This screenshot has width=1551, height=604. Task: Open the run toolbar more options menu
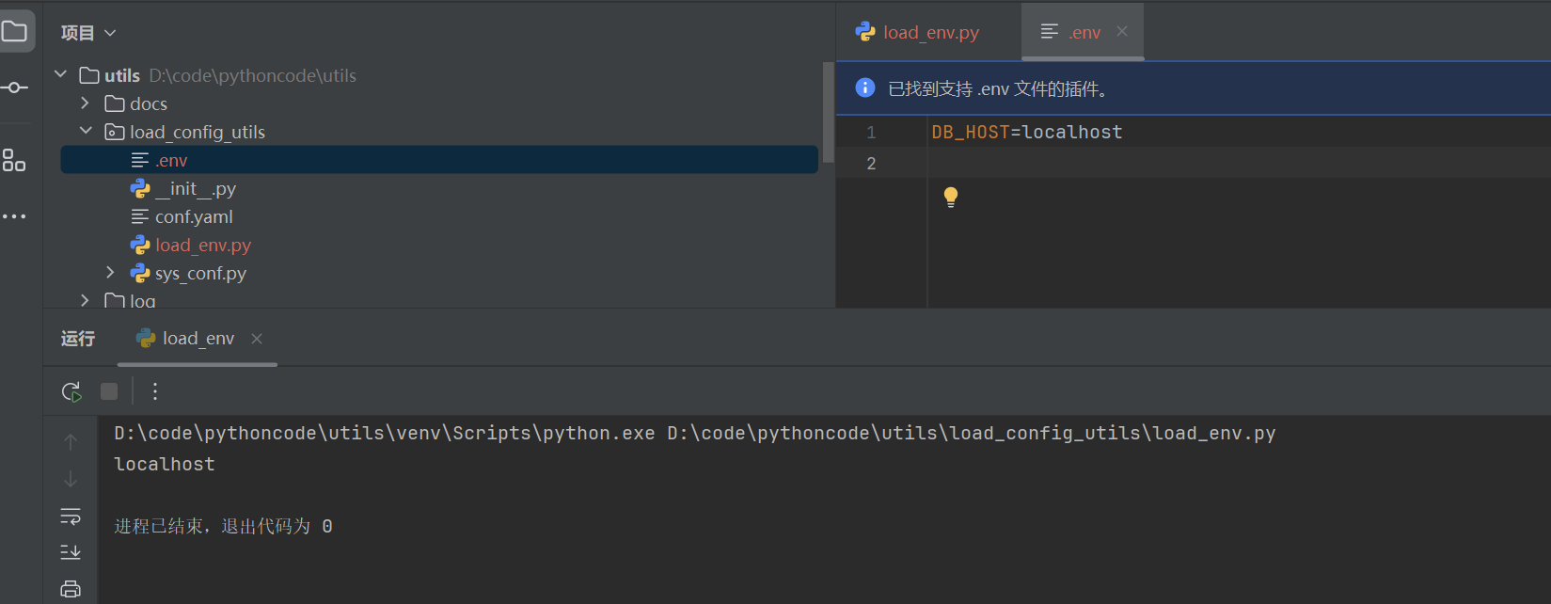point(155,391)
